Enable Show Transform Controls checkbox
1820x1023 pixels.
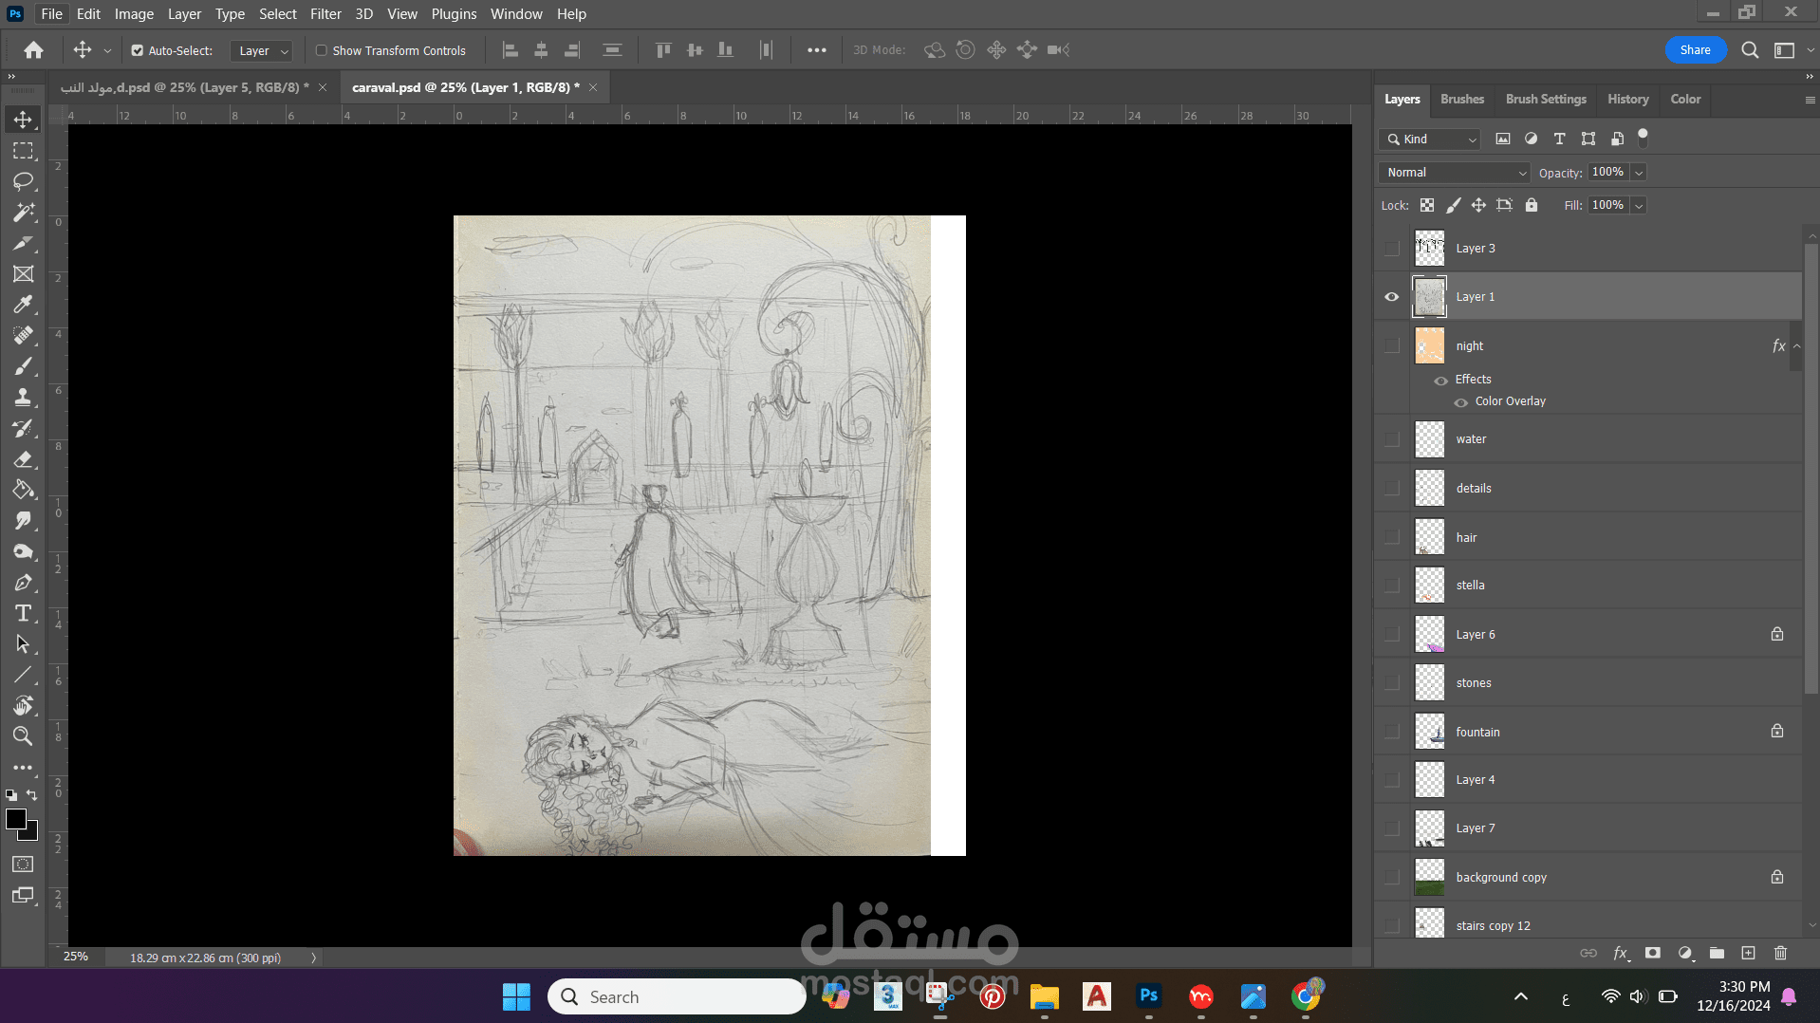point(322,51)
